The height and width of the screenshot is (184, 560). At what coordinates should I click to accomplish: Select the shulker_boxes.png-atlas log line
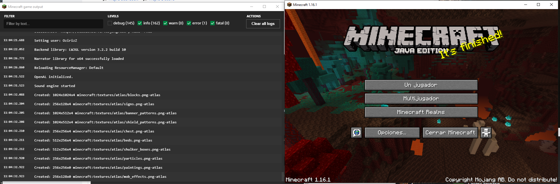pos(141,149)
